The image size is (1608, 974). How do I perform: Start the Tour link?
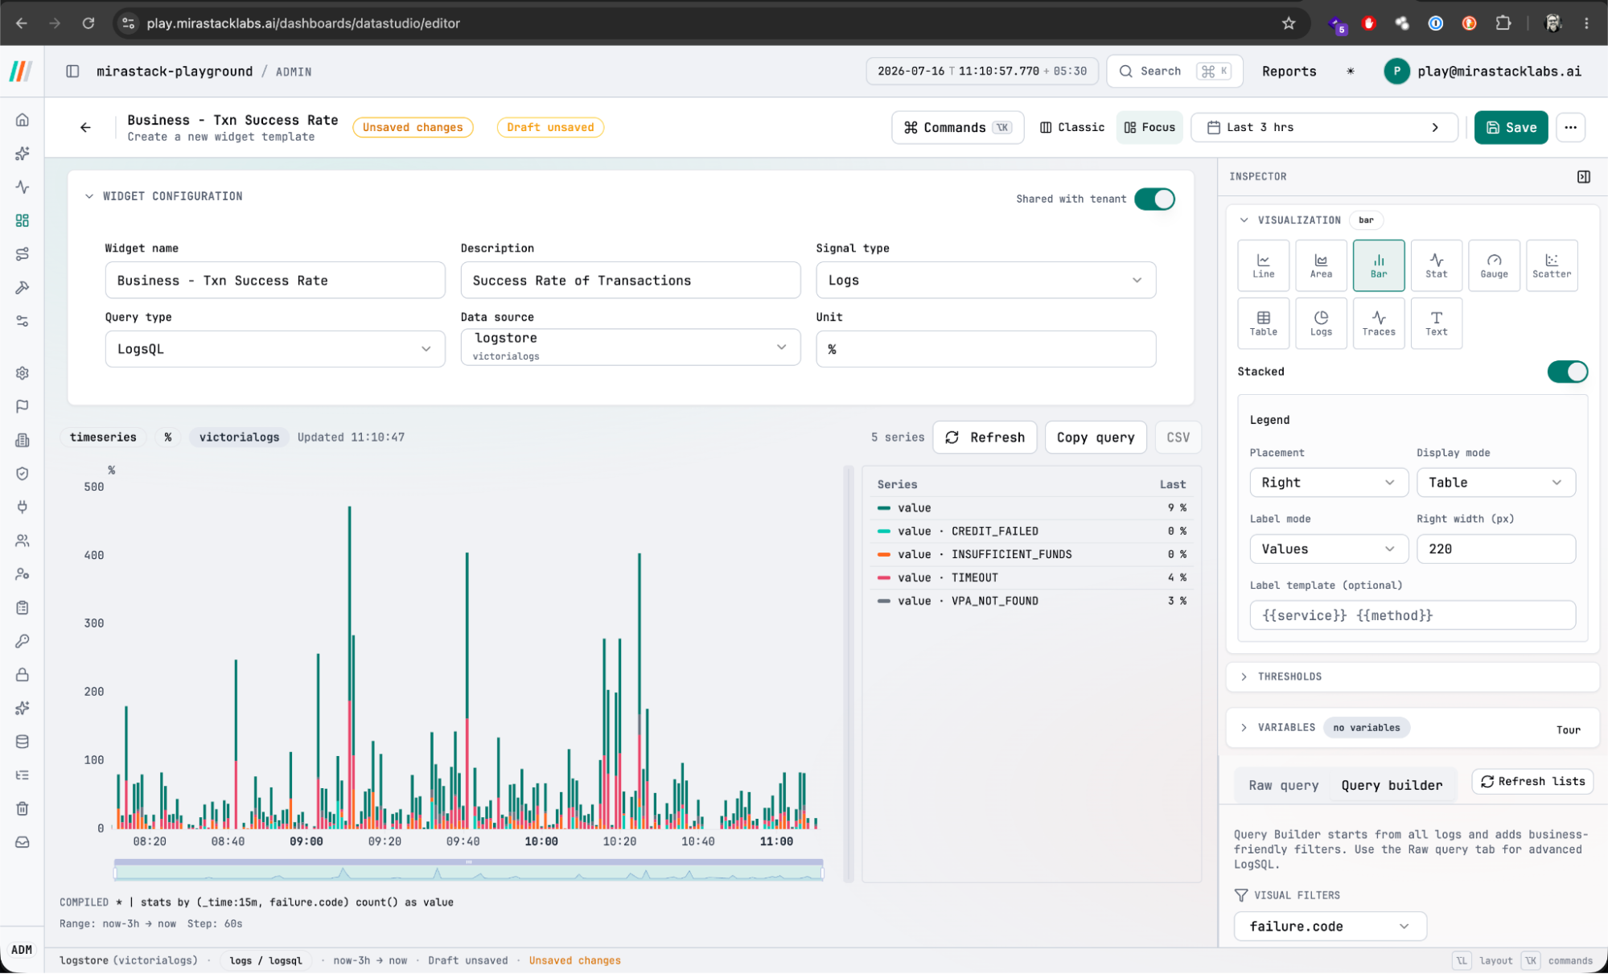click(1568, 730)
